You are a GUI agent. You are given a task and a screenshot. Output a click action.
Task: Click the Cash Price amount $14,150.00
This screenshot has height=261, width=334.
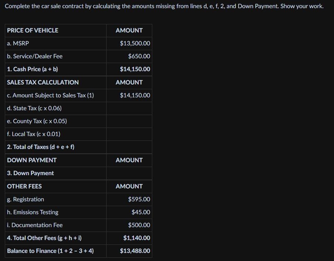pos(135,69)
